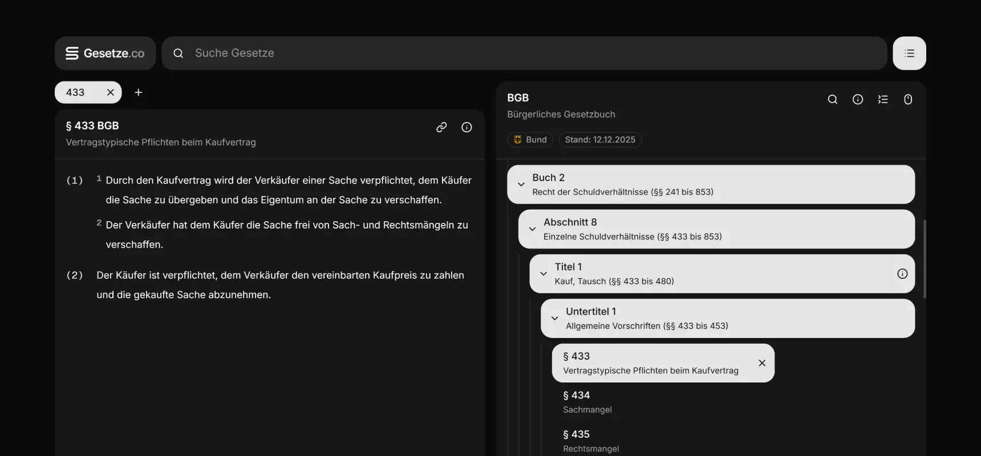981x456 pixels.
Task: Copy link to § 433 BGB
Action: pyautogui.click(x=441, y=127)
